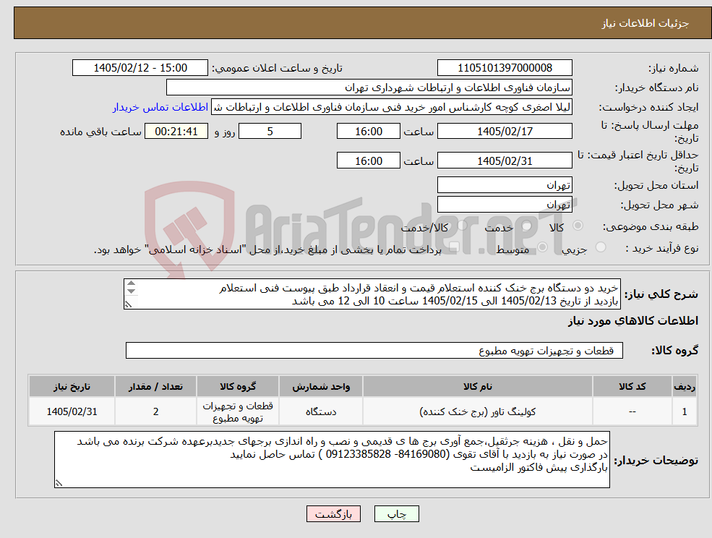Select the کالا/خدمت radio button
This screenshot has height=538, width=712.
[462, 226]
